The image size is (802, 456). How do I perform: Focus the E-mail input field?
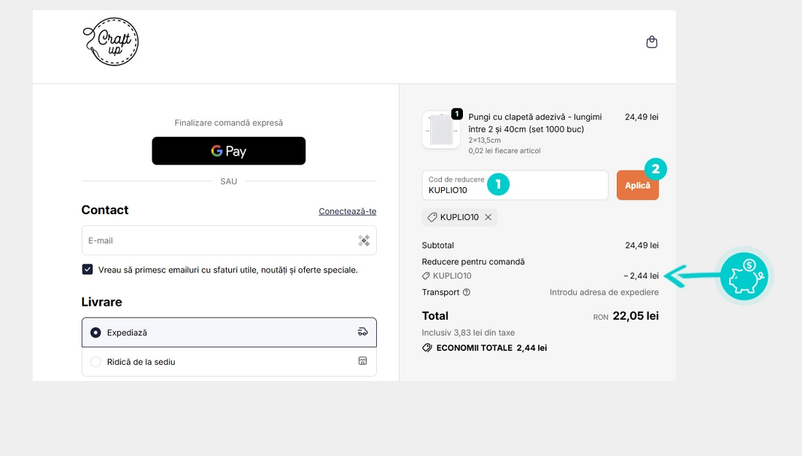(229, 240)
